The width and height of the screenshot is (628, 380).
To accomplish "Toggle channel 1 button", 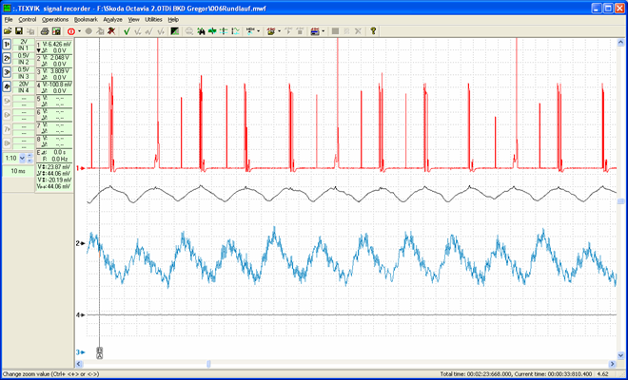I will tap(7, 45).
